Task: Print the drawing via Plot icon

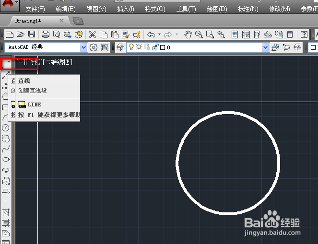Action: [46, 35]
